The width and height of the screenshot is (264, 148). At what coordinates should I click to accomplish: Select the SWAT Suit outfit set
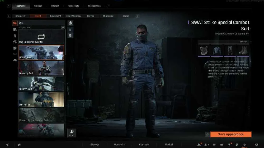click(x=41, y=53)
